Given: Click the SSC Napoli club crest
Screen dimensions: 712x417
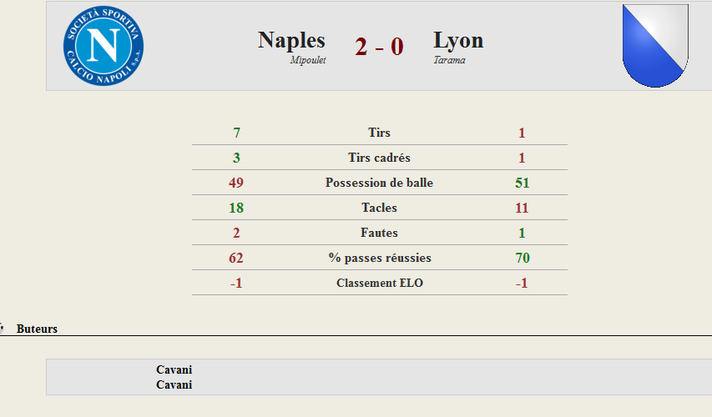Looking at the screenshot, I should tap(104, 45).
